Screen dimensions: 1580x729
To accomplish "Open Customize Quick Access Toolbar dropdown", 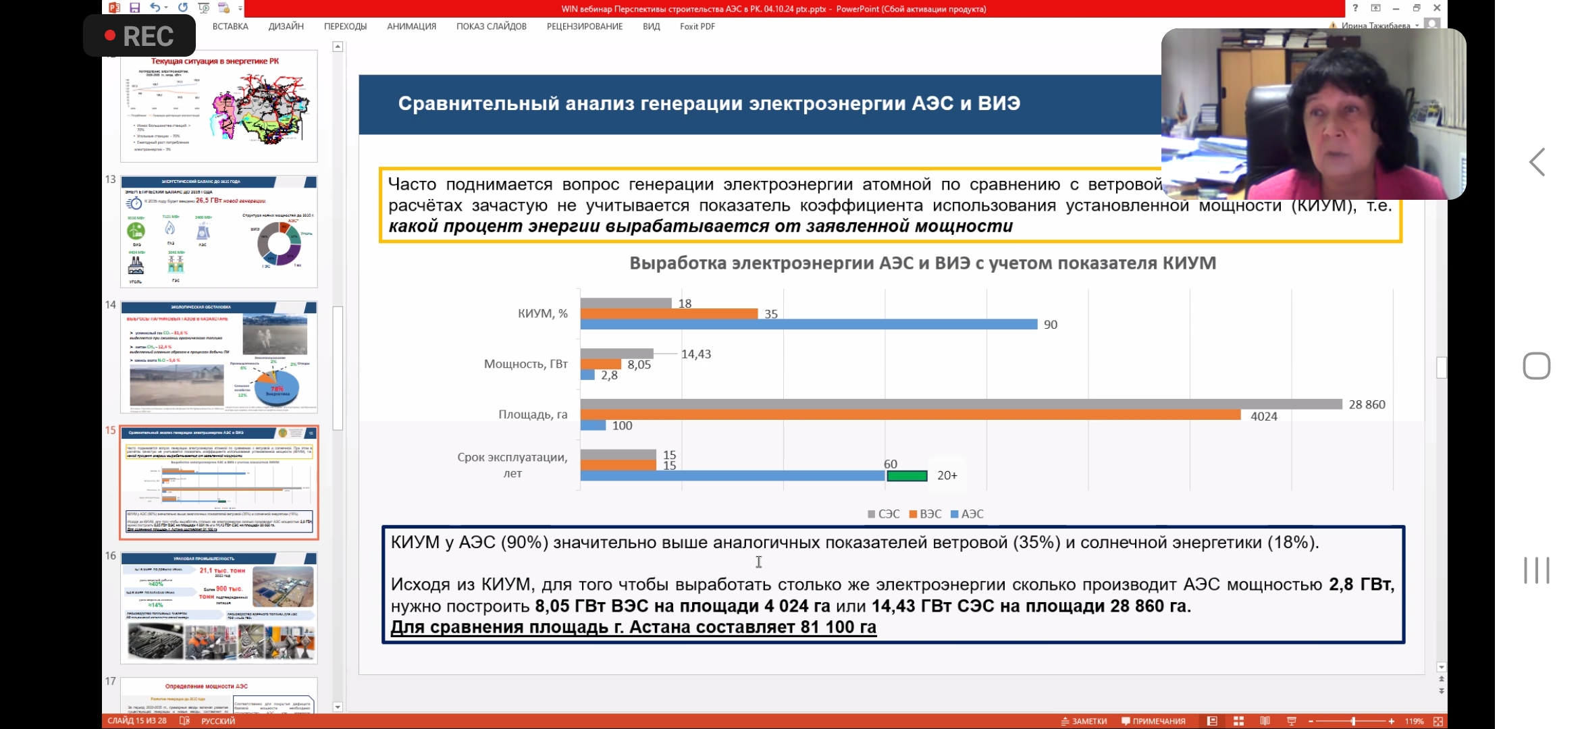I will (240, 8).
